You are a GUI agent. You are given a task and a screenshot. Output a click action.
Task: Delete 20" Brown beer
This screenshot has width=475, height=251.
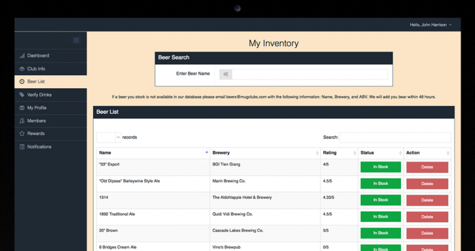tap(427, 233)
